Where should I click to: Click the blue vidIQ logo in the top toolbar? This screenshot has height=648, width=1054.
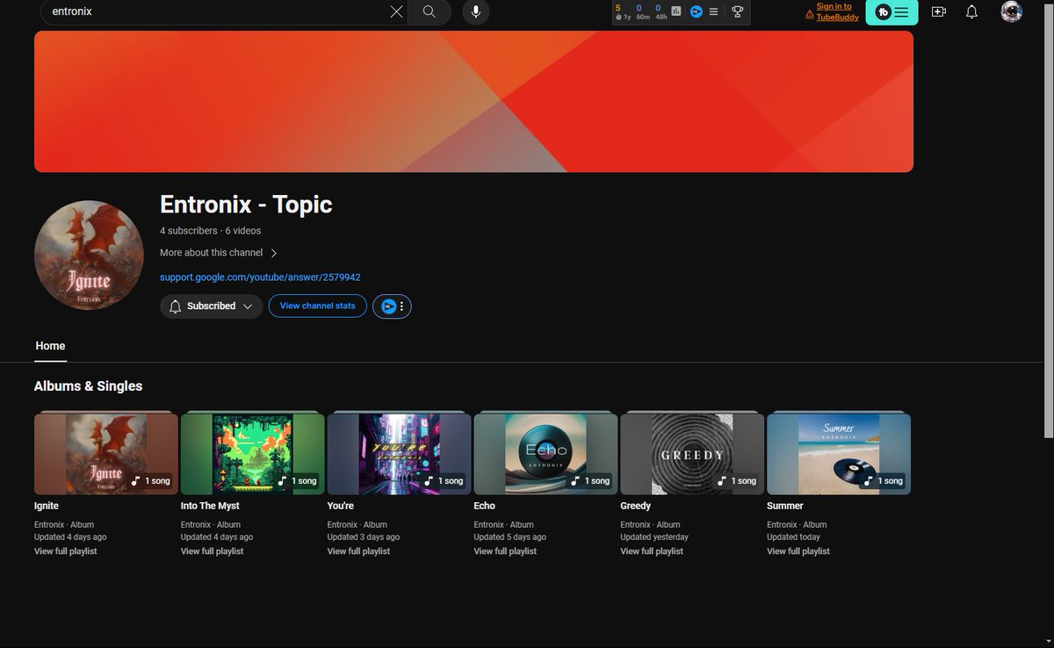tap(696, 11)
